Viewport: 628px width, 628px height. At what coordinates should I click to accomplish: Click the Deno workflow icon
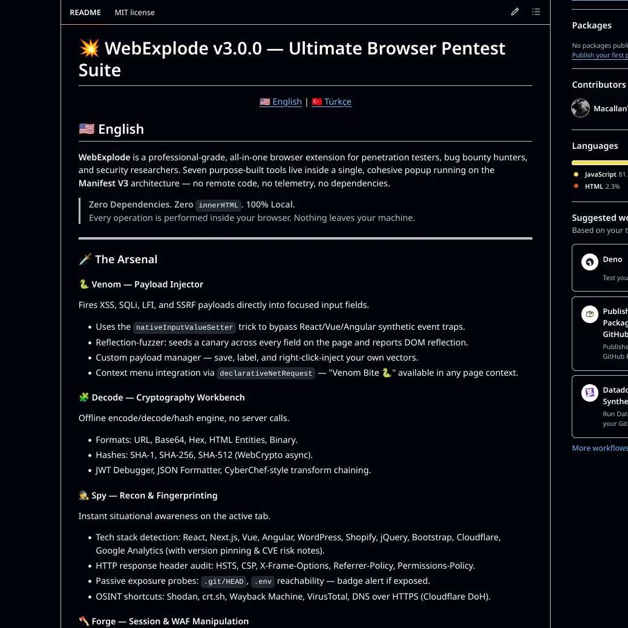[x=589, y=262]
